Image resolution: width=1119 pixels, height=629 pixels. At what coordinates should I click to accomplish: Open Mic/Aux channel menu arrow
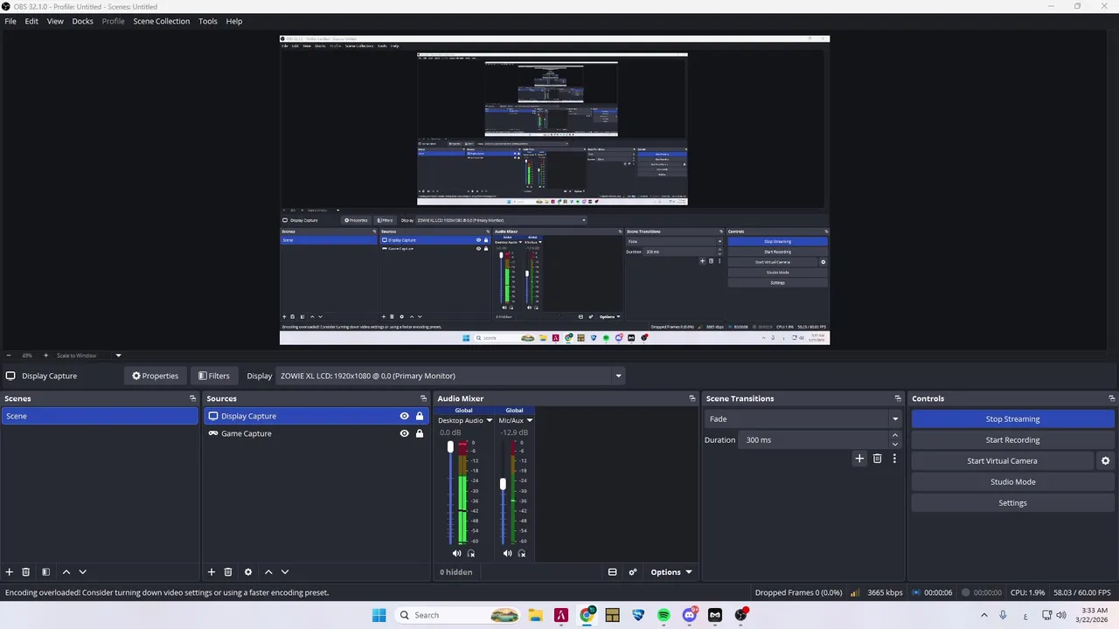[x=529, y=420]
